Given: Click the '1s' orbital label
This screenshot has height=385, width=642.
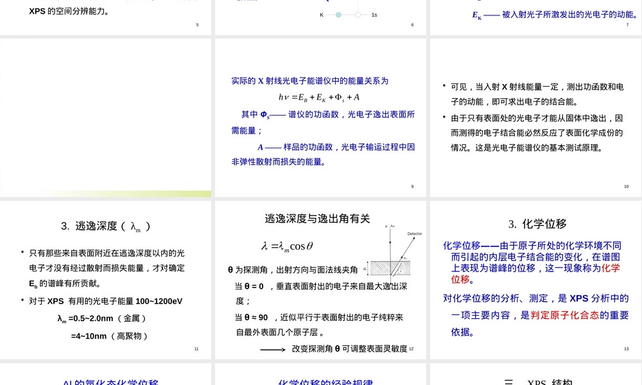Looking at the screenshot, I should pyautogui.click(x=374, y=15).
